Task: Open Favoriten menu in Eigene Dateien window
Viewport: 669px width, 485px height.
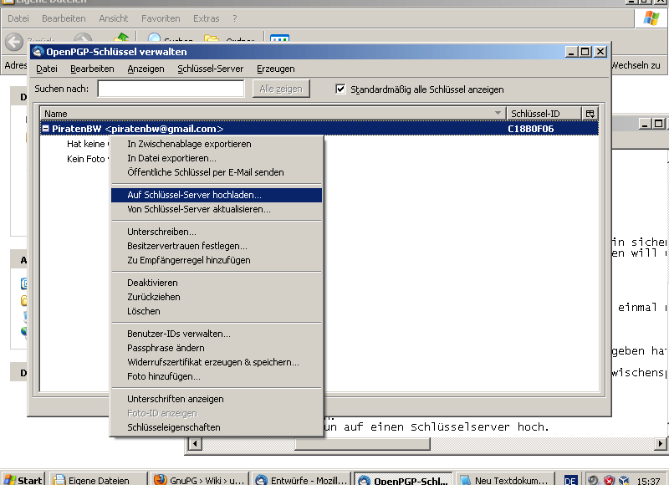Action: click(x=161, y=18)
